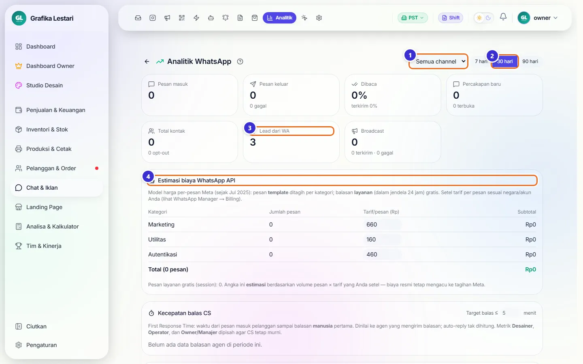
Task: Click the Shift button
Action: tap(451, 18)
